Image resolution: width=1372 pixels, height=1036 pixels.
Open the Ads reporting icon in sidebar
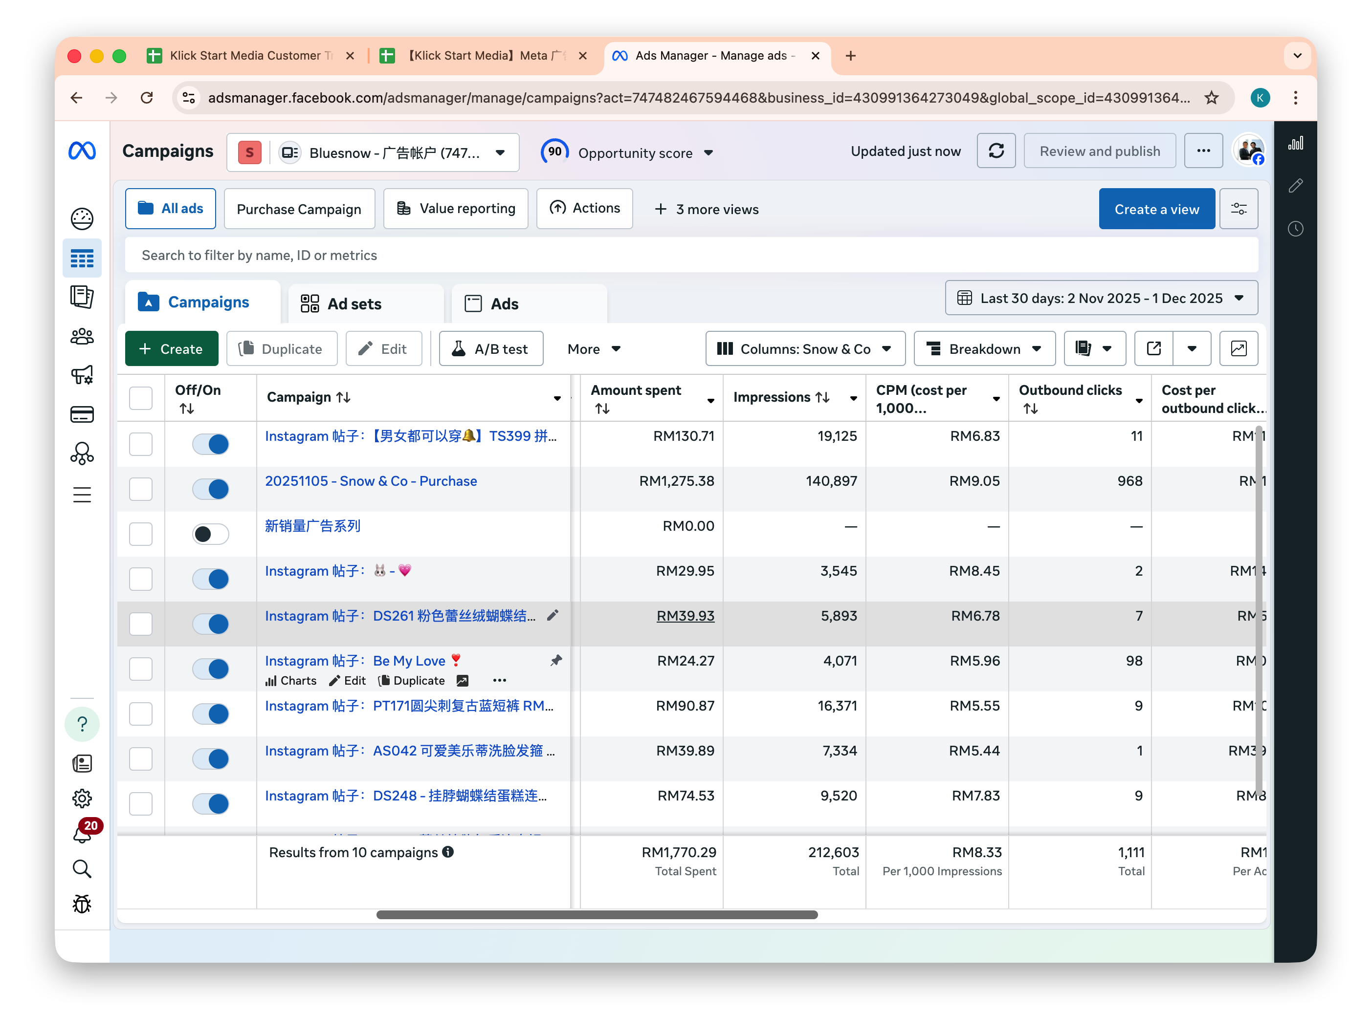coord(82,297)
